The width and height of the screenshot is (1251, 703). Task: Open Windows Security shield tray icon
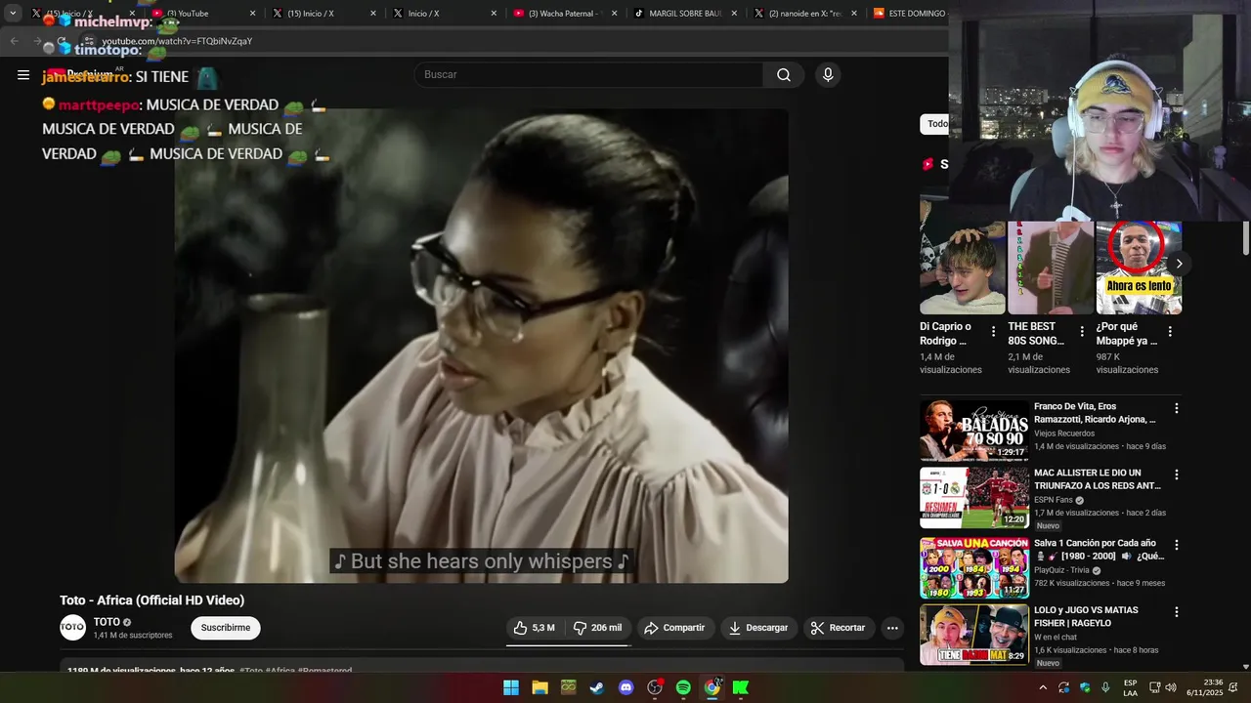1085,687
